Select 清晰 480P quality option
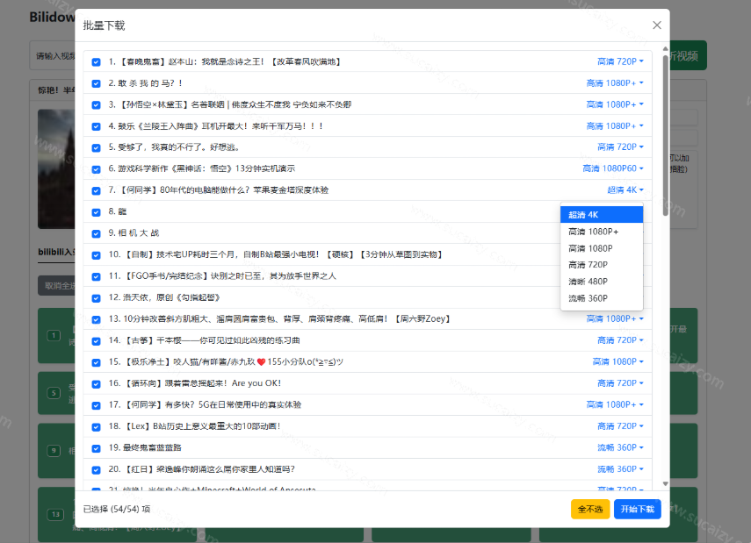The height and width of the screenshot is (543, 751). [x=602, y=282]
